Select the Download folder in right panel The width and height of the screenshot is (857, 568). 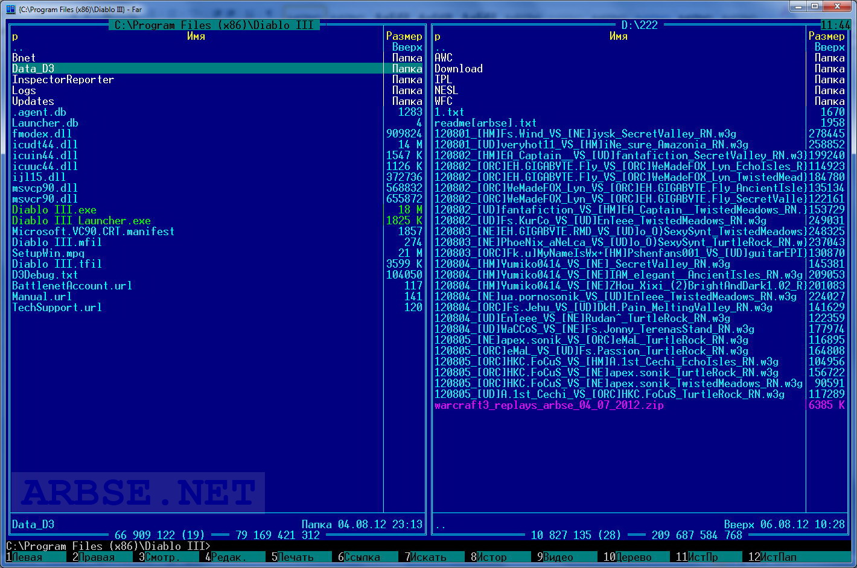click(459, 69)
